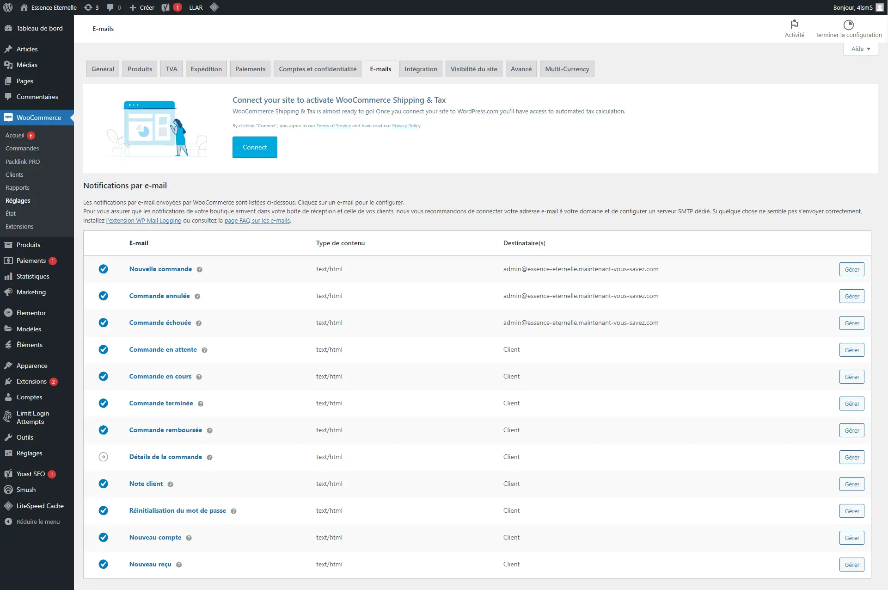Click the Réduire le menu collapse icon
888x590 pixels.
(8, 522)
